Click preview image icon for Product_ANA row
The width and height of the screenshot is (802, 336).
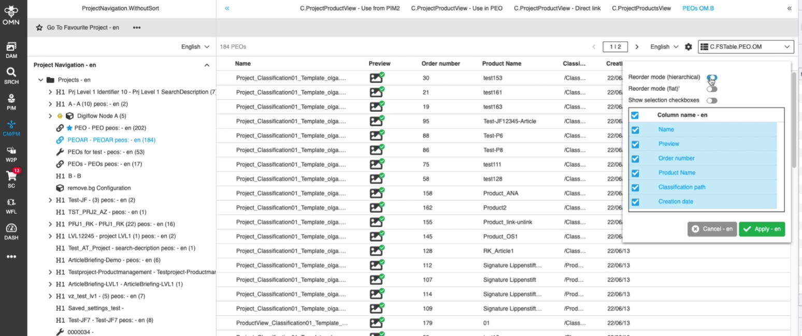pos(377,193)
